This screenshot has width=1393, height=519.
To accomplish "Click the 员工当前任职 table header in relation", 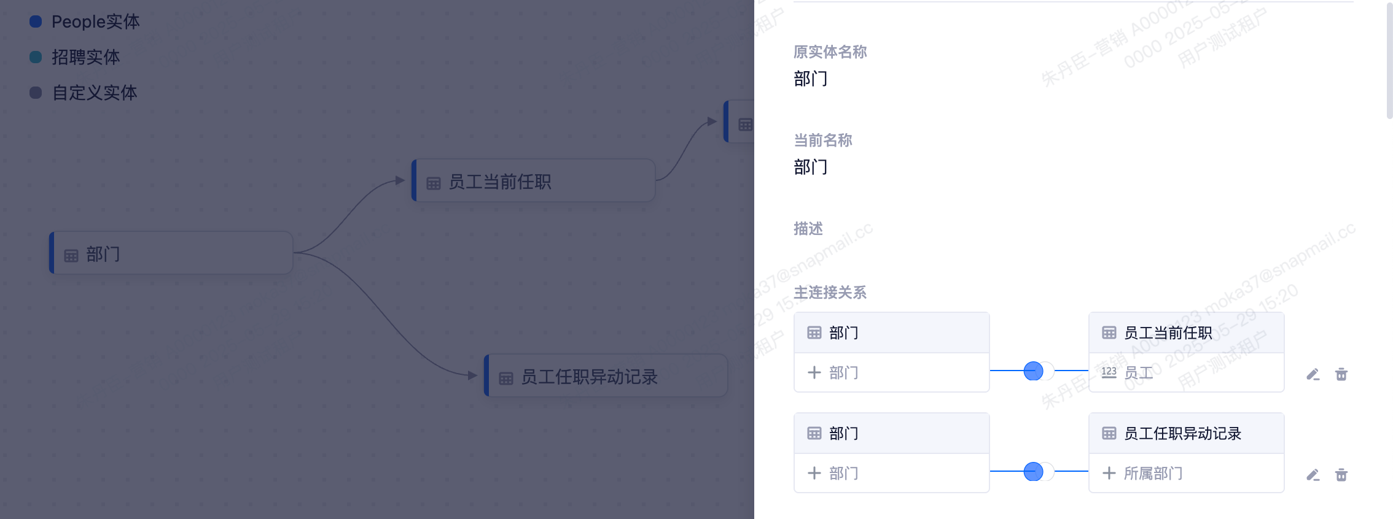I will [x=1187, y=333].
